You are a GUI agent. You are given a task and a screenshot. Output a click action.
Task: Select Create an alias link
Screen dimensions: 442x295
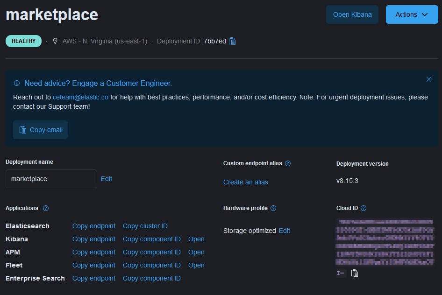click(245, 182)
